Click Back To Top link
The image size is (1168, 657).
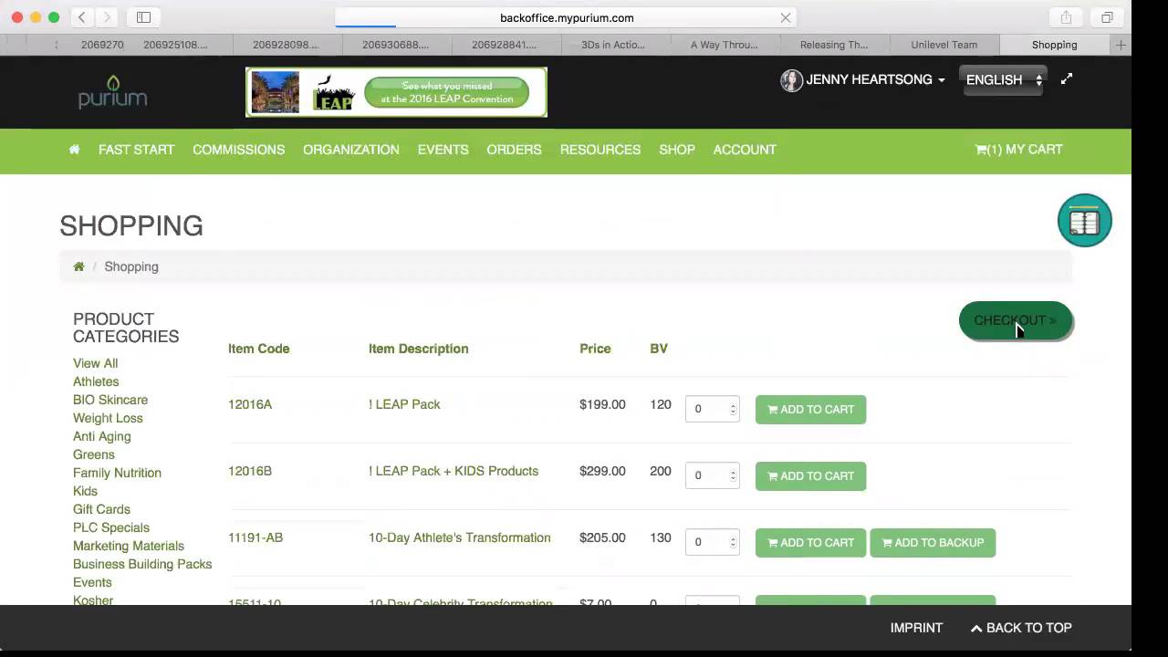coord(1021,628)
